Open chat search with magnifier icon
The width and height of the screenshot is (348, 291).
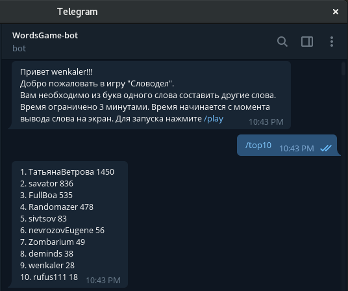click(282, 42)
